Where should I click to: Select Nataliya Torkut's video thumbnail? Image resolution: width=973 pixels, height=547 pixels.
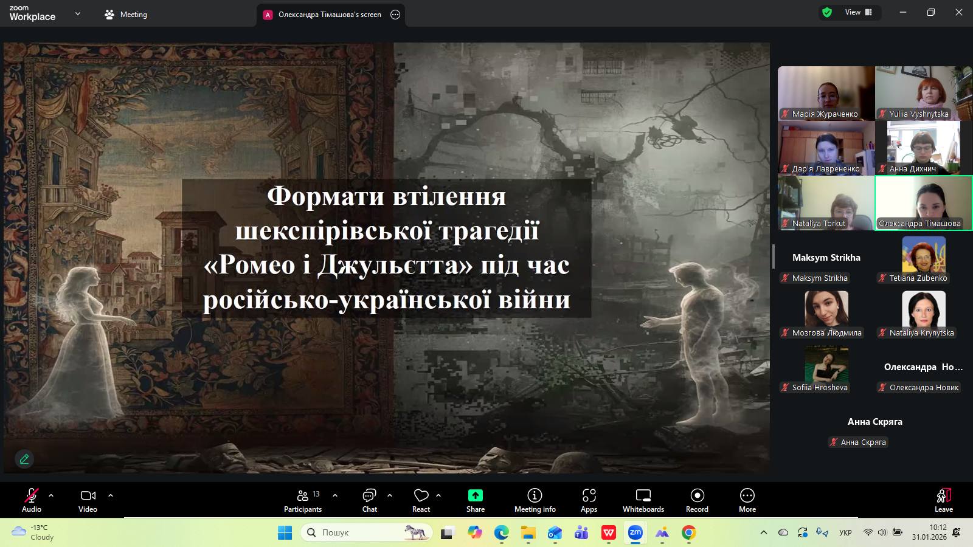826,202
